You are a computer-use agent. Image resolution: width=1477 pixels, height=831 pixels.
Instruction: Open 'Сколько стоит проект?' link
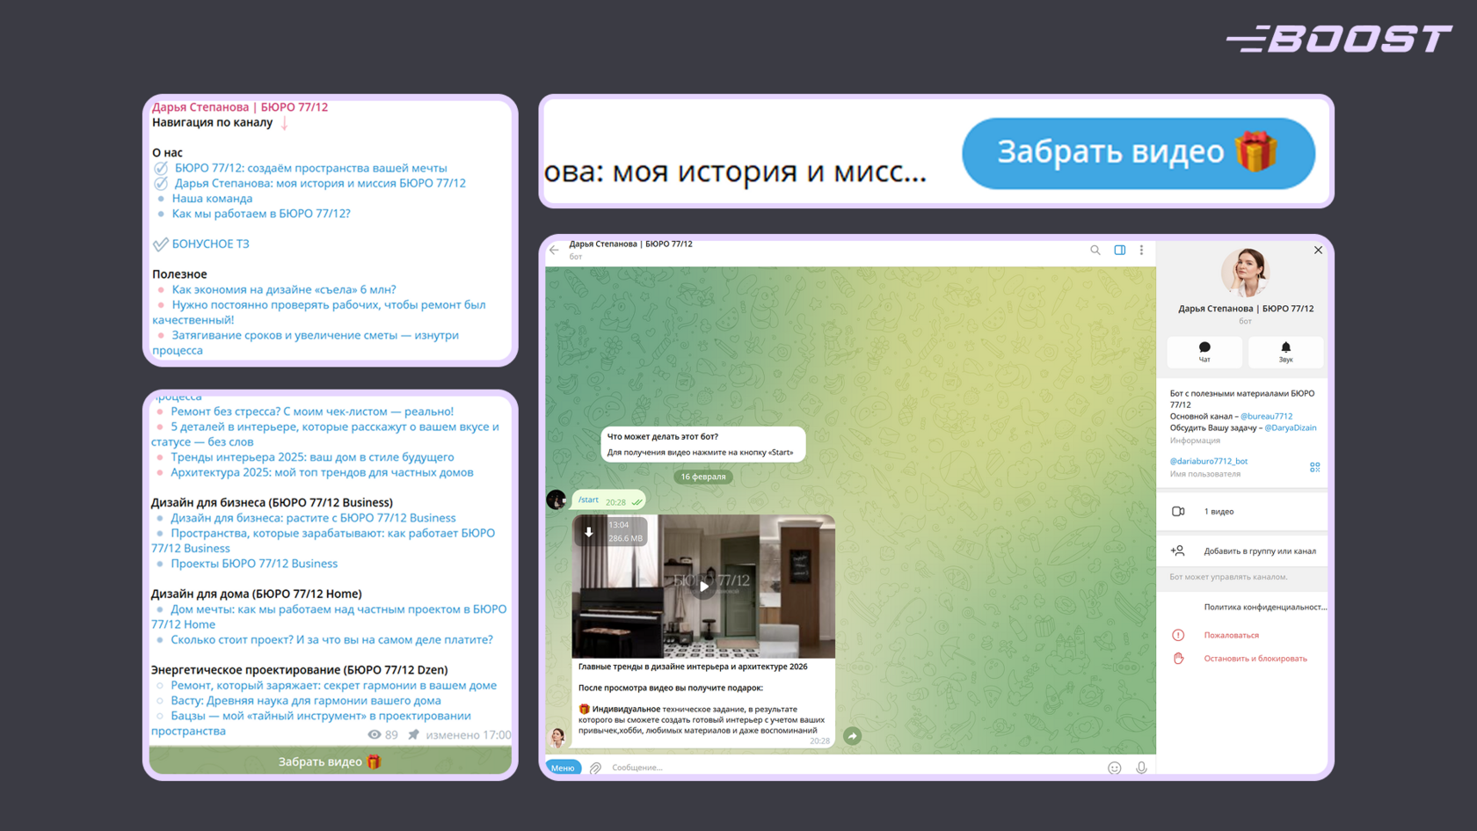[x=331, y=640]
